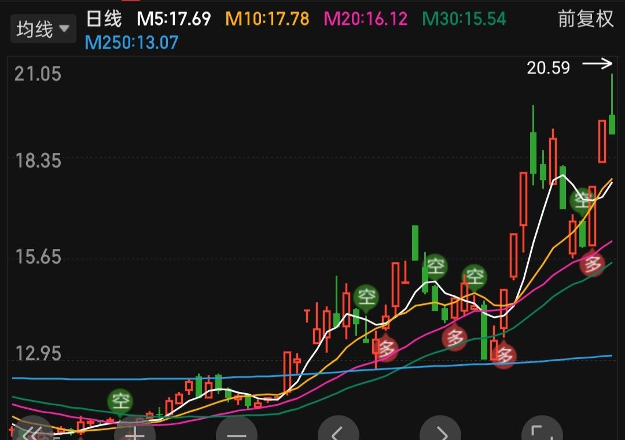Toggle the M30:15.54 moving average legend

click(x=465, y=19)
